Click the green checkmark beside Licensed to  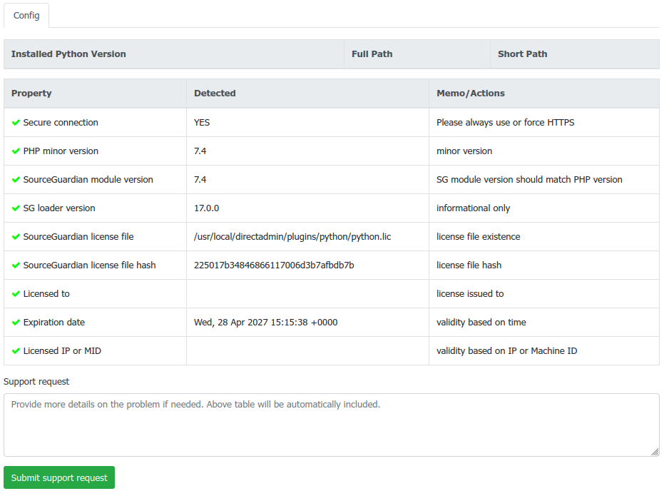coord(16,294)
